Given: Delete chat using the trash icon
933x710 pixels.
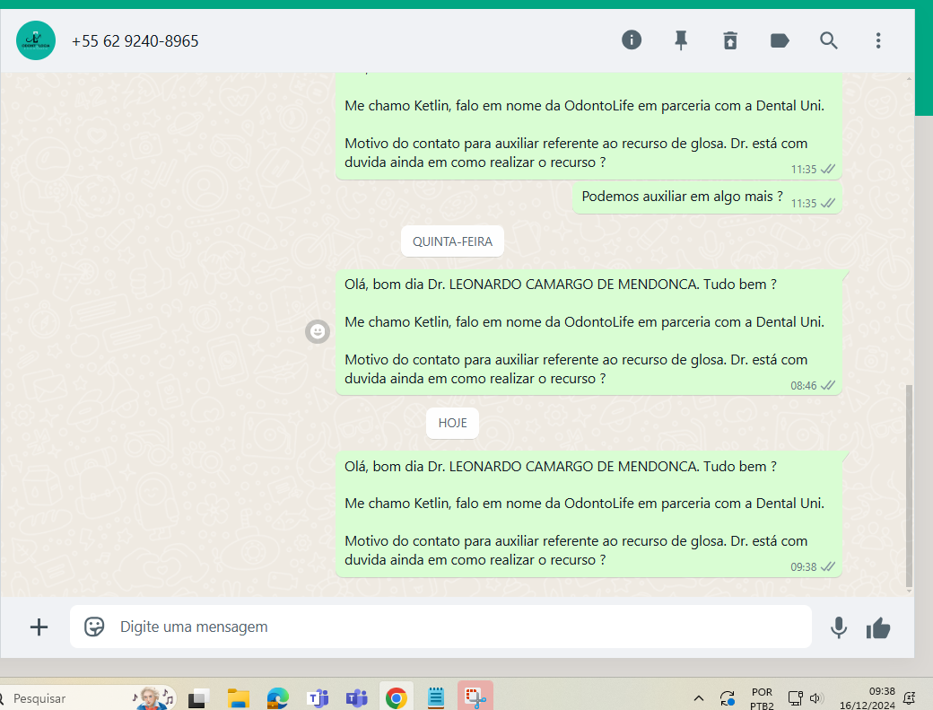Looking at the screenshot, I should [x=730, y=40].
